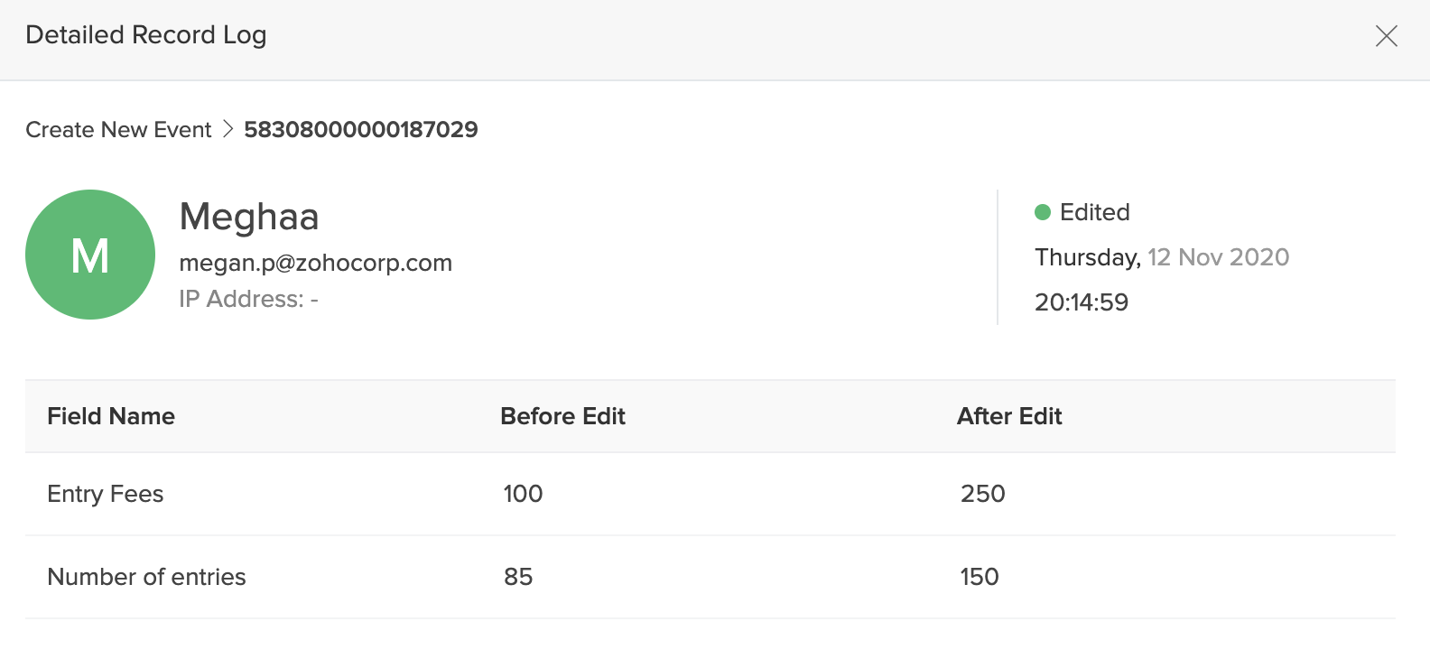Image resolution: width=1430 pixels, height=668 pixels.
Task: Click the After Edit column header
Action: click(x=1009, y=416)
